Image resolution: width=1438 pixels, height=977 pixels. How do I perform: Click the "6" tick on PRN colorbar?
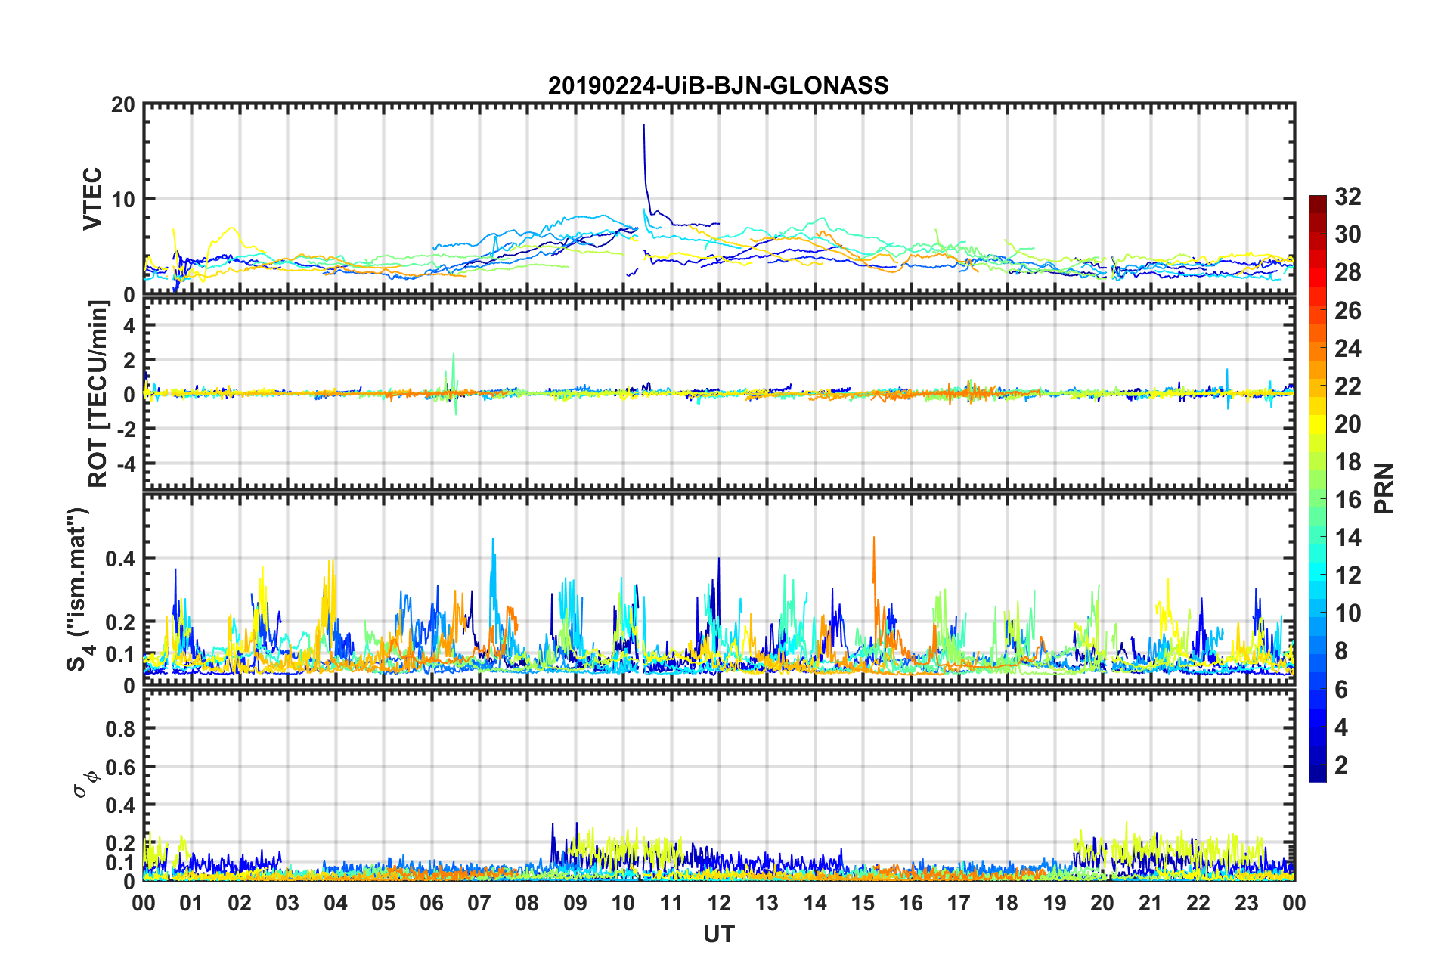click(1341, 689)
